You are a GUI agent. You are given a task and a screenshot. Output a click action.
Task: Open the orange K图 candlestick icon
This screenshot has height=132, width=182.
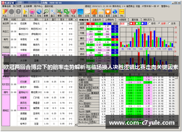pos(94,13)
